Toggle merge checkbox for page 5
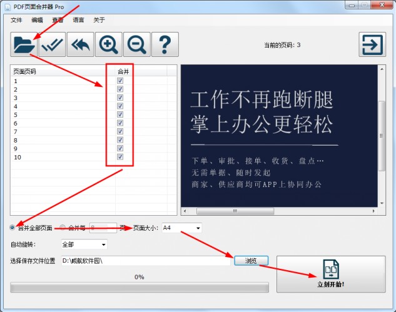The height and width of the screenshot is (312, 396). 120,114
